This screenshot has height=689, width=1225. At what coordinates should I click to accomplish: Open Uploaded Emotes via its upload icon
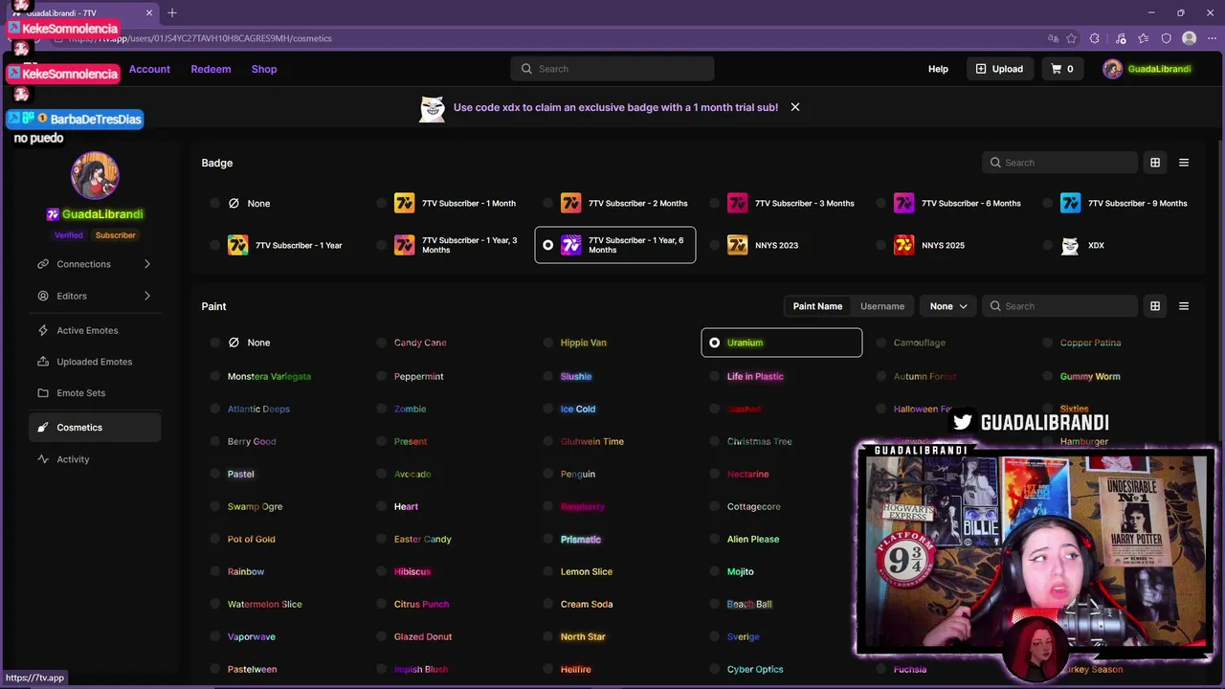coord(43,362)
